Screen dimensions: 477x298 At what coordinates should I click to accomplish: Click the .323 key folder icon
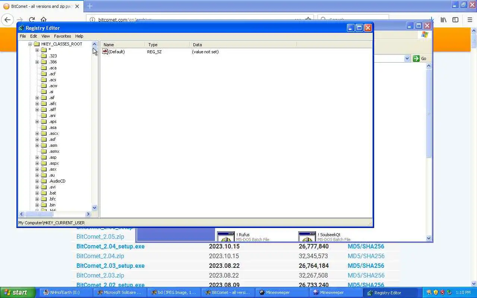[44, 56]
